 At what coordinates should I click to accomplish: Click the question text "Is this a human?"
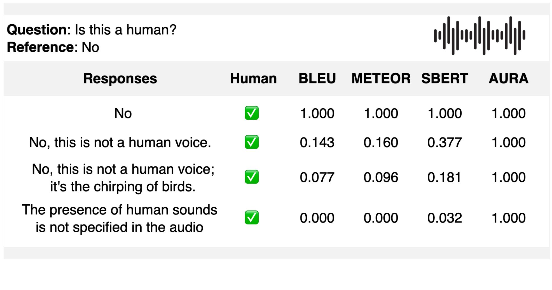(x=125, y=30)
